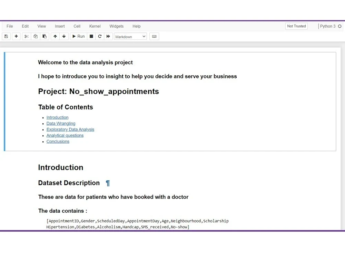Follow the Data Wrangling link
The image size is (345, 259).
click(61, 124)
